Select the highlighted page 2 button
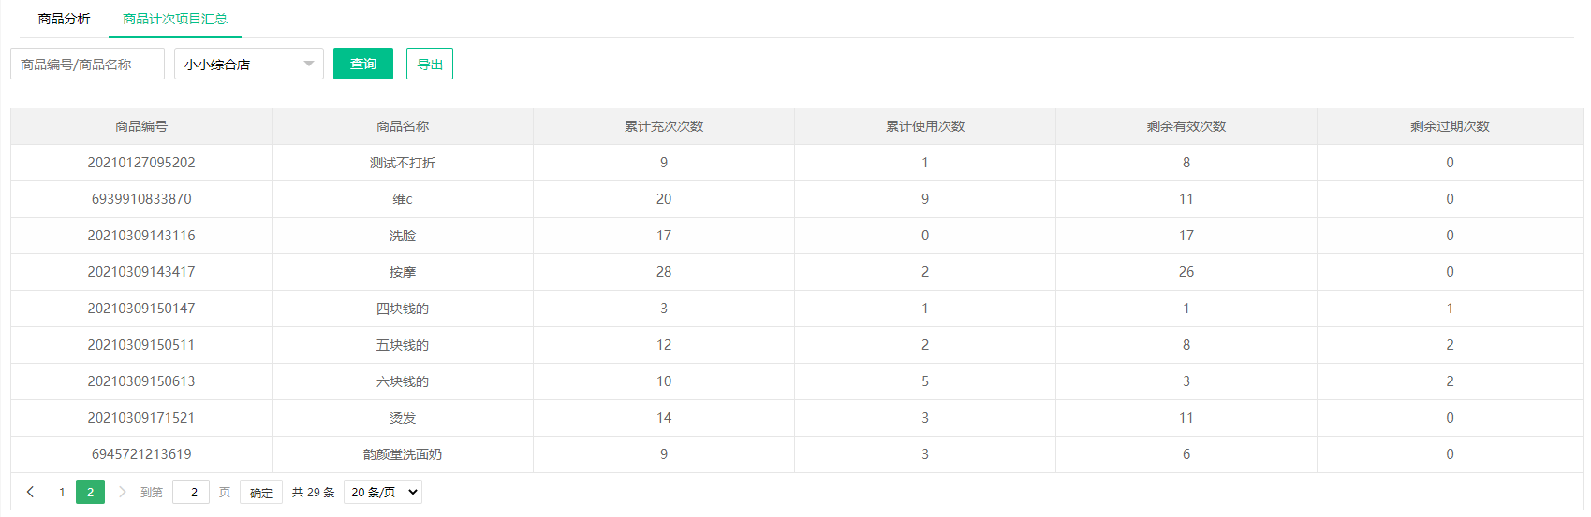The height and width of the screenshot is (517, 1591). [x=90, y=492]
